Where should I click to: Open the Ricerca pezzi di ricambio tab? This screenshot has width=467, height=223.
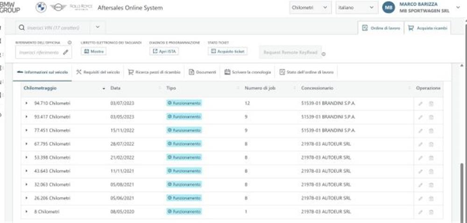154,72
